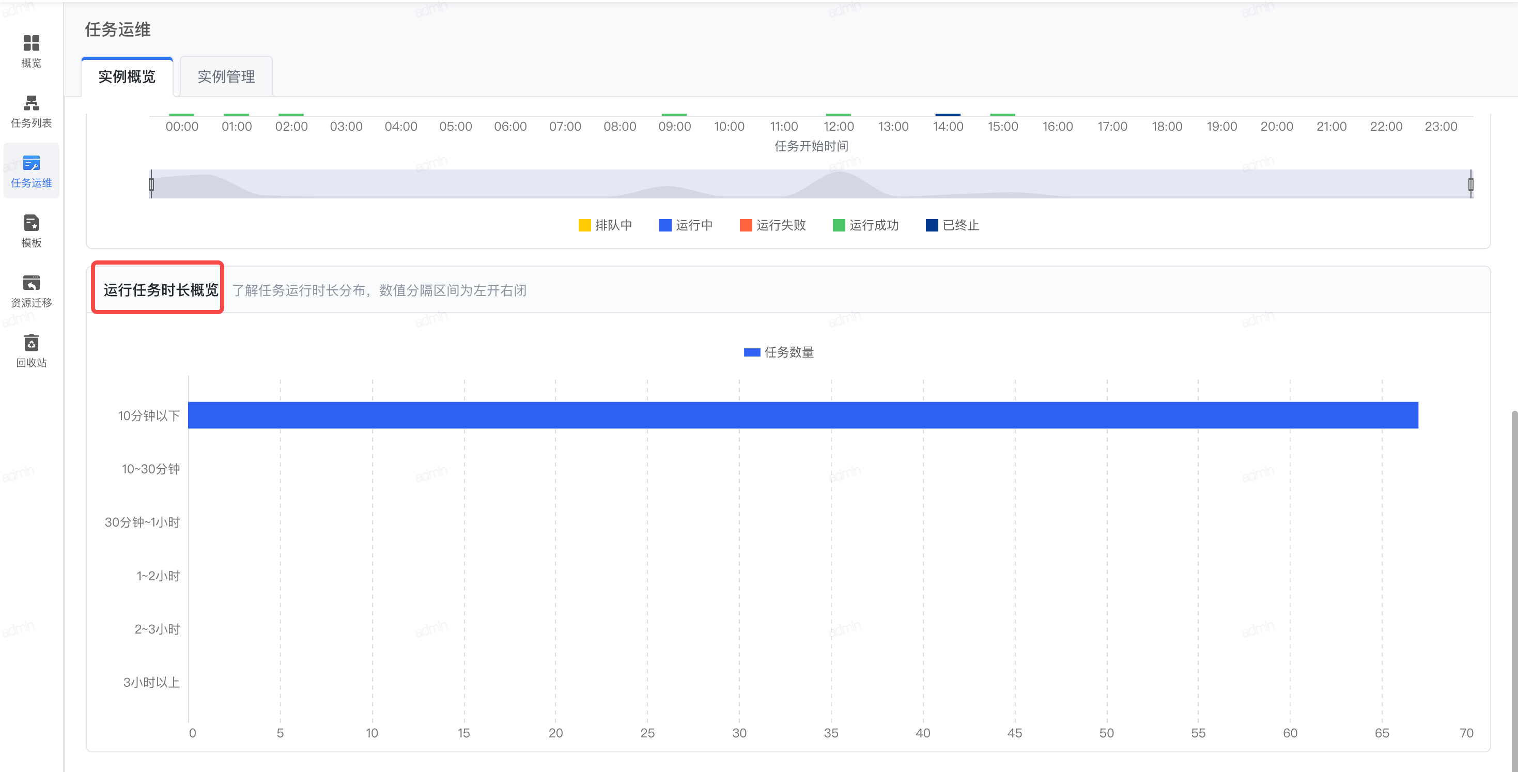Click the 1~2小时 axis label
Screen dimensions: 1518x772
point(158,576)
